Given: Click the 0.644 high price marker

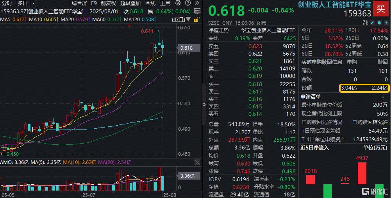Looking at the screenshot, I should [147, 31].
